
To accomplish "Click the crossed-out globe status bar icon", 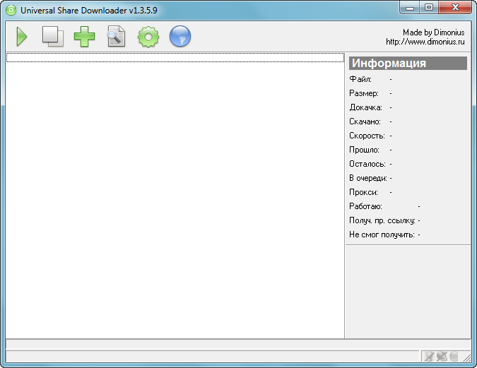I will tap(442, 356).
